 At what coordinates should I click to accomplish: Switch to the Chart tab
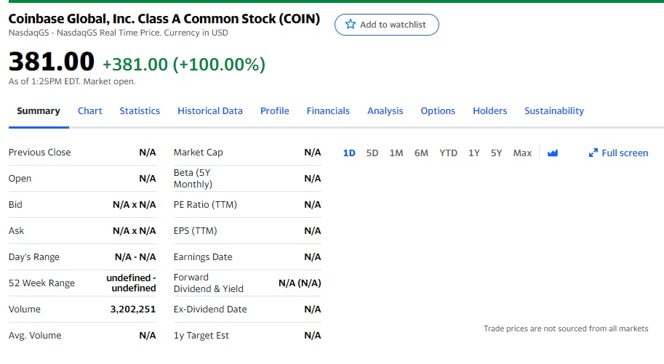(89, 111)
